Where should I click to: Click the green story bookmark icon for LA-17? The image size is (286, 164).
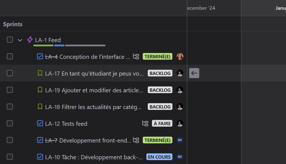pyautogui.click(x=40, y=73)
